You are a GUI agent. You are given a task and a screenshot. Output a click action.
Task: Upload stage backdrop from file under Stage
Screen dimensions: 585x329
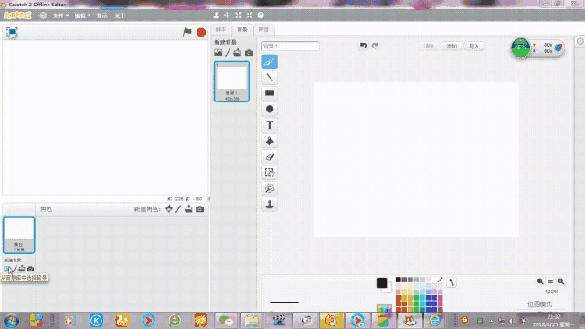tap(22, 269)
